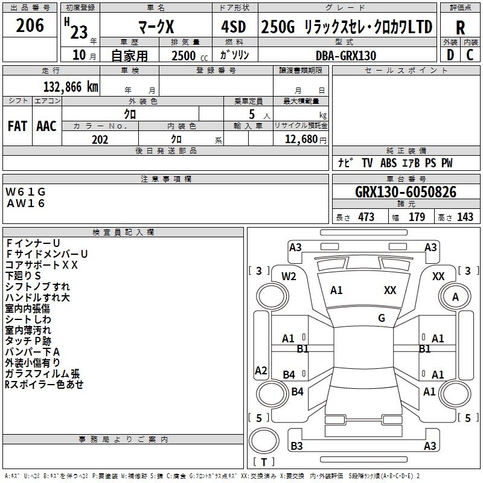This screenshot has height=483, width=483.
Task: Select the シフトノブすれ note
Action: click(37, 286)
